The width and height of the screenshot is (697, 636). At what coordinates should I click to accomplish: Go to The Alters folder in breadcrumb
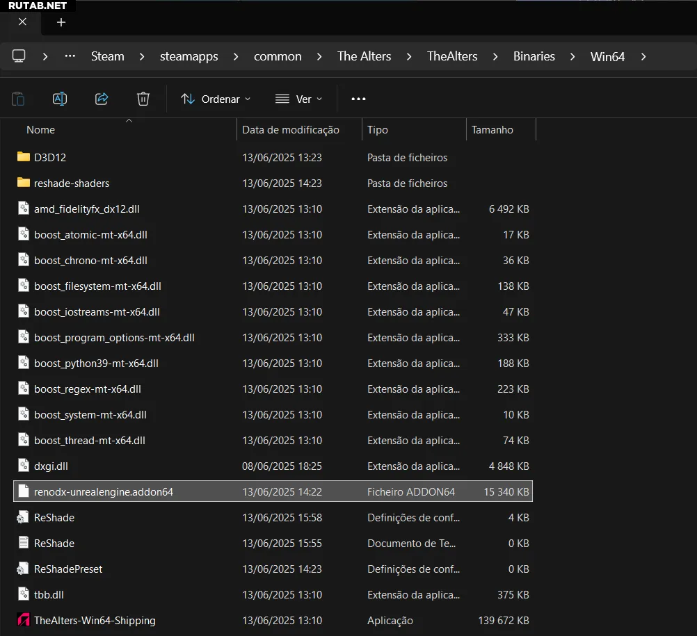click(364, 56)
